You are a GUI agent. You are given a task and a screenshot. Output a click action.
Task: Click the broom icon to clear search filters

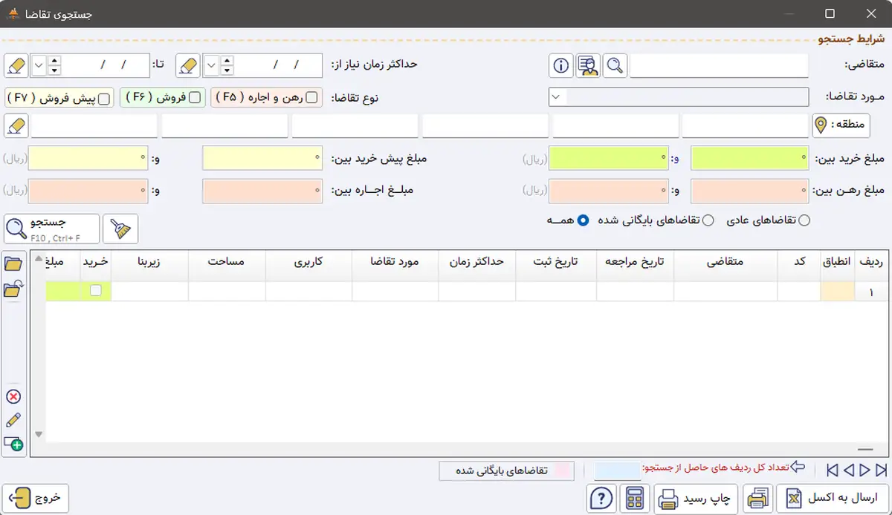point(120,229)
